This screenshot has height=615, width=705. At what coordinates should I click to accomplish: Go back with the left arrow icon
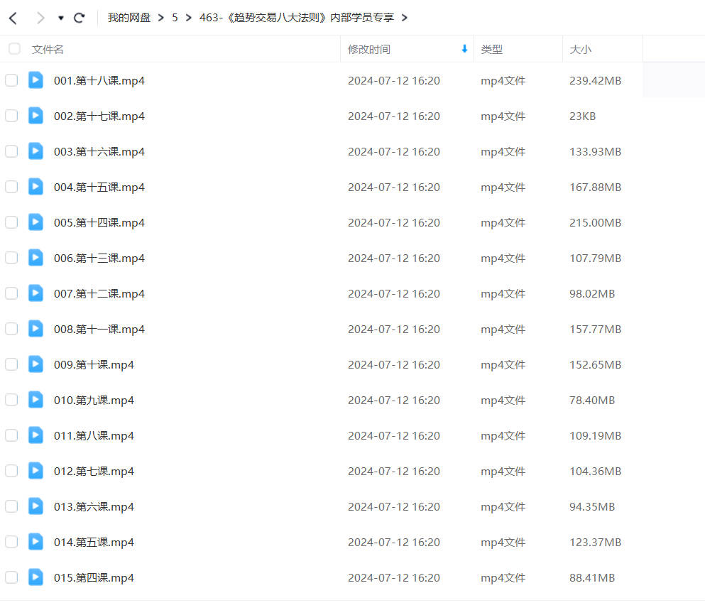(13, 18)
